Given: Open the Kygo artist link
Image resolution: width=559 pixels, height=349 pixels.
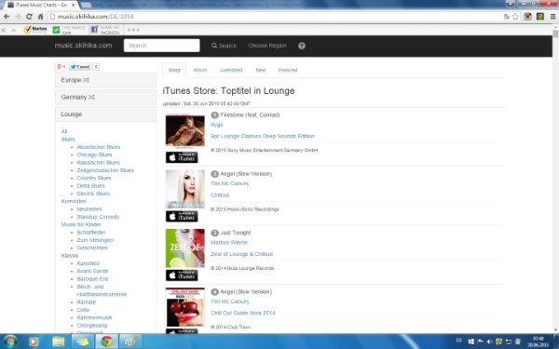Looking at the screenshot, I should pos(217,125).
